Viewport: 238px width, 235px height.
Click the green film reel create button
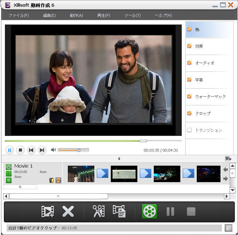(x=150, y=211)
